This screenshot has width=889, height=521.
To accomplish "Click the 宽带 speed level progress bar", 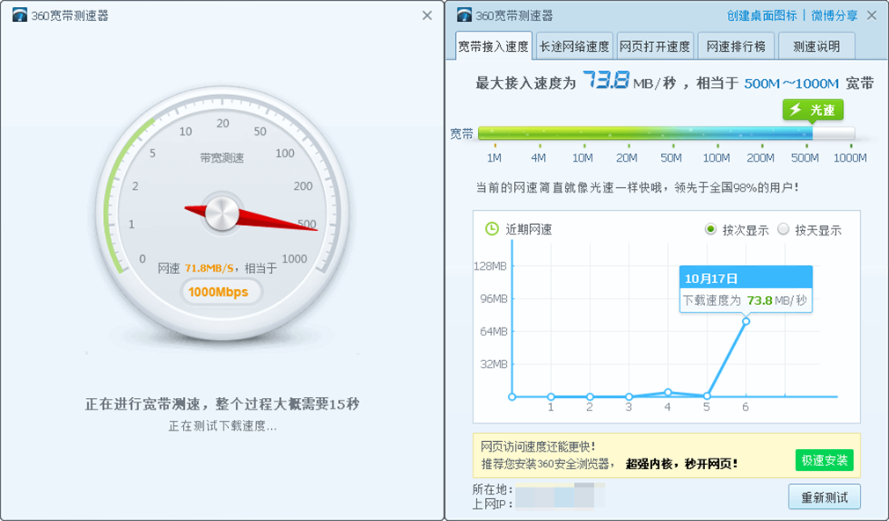I will pyautogui.click(x=666, y=134).
